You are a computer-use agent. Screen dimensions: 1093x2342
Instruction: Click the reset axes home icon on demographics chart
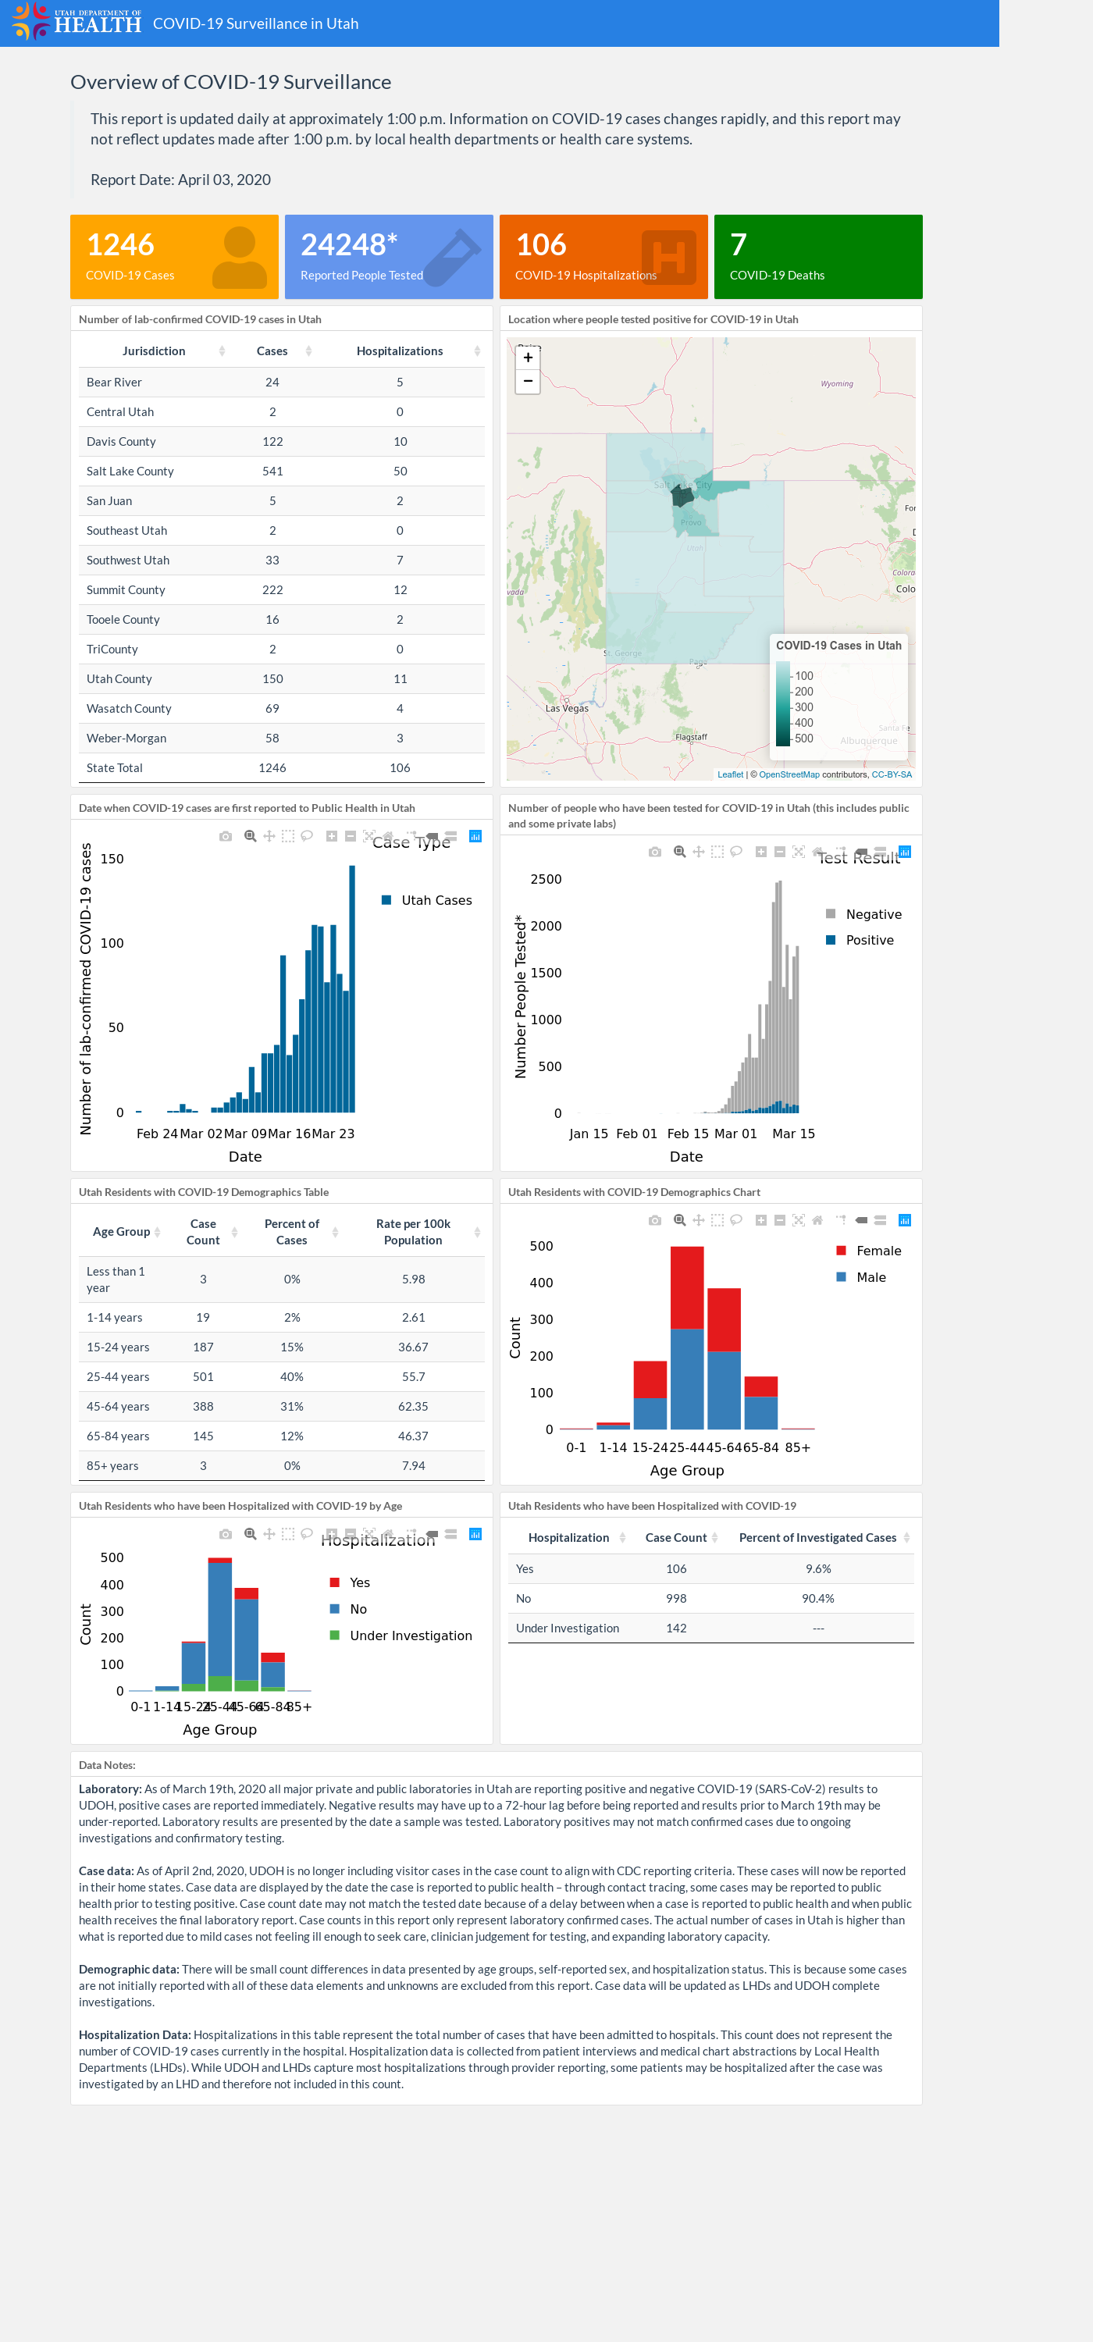point(817,1220)
